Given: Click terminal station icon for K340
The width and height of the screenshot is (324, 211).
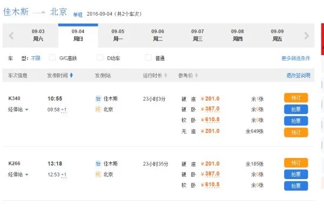Looking at the screenshot, I should click(98, 109).
